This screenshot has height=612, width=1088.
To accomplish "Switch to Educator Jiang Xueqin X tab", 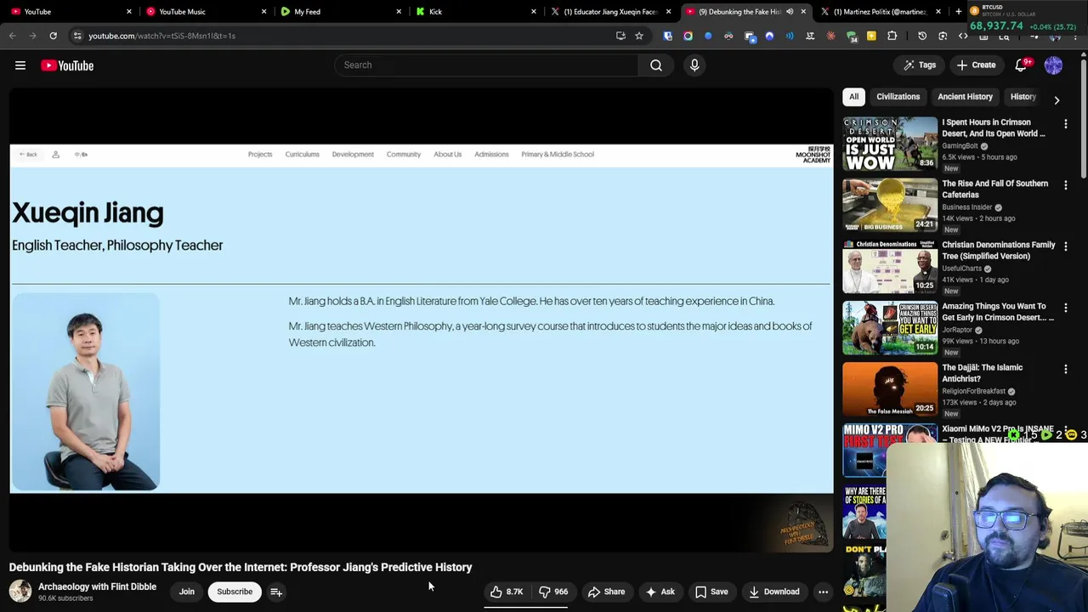I will coord(610,12).
